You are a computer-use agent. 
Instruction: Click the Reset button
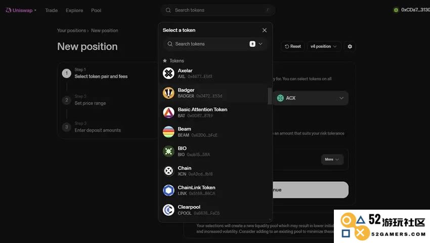292,46
